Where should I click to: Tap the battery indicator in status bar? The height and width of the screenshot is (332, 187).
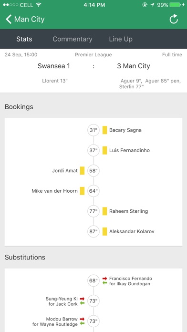[175, 5]
